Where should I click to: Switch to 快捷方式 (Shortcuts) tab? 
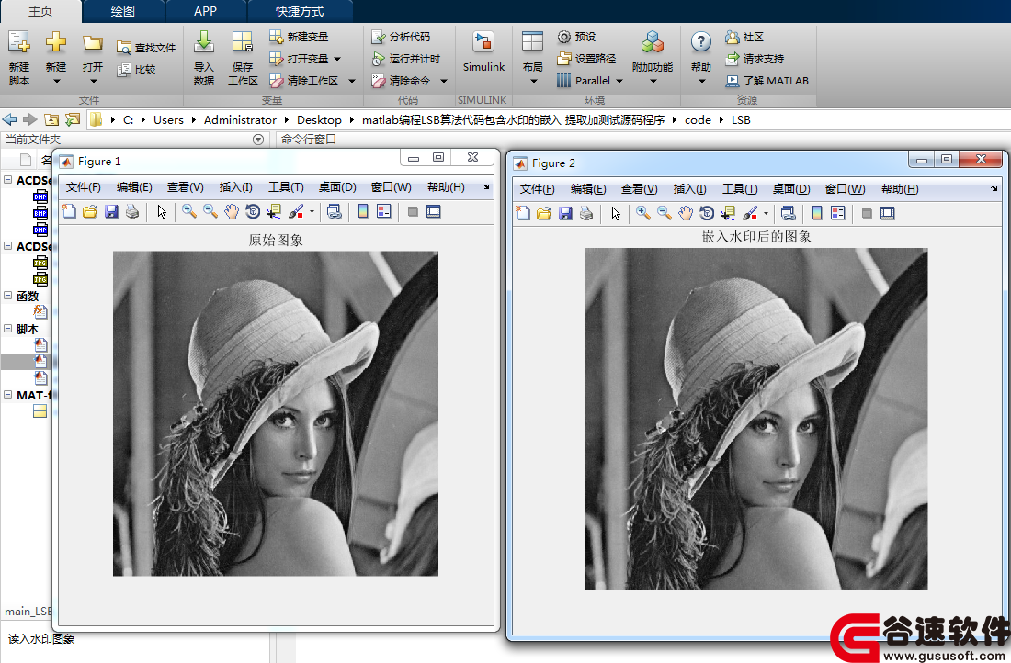click(x=300, y=11)
